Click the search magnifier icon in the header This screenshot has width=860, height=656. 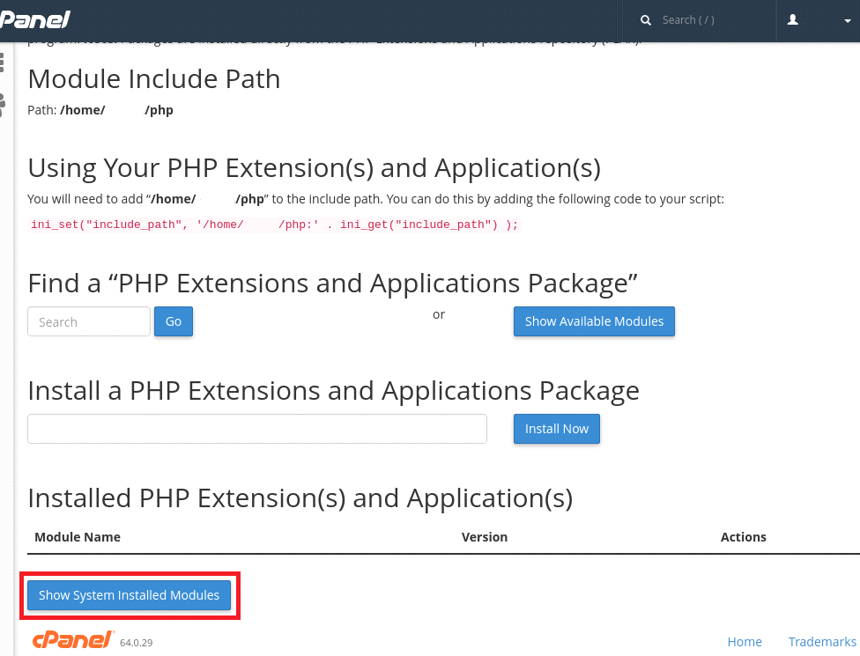coord(646,20)
